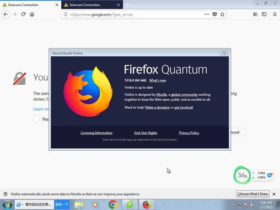Open the Firefox hamburger menu
The width and height of the screenshot is (280, 210).
(x=275, y=14)
